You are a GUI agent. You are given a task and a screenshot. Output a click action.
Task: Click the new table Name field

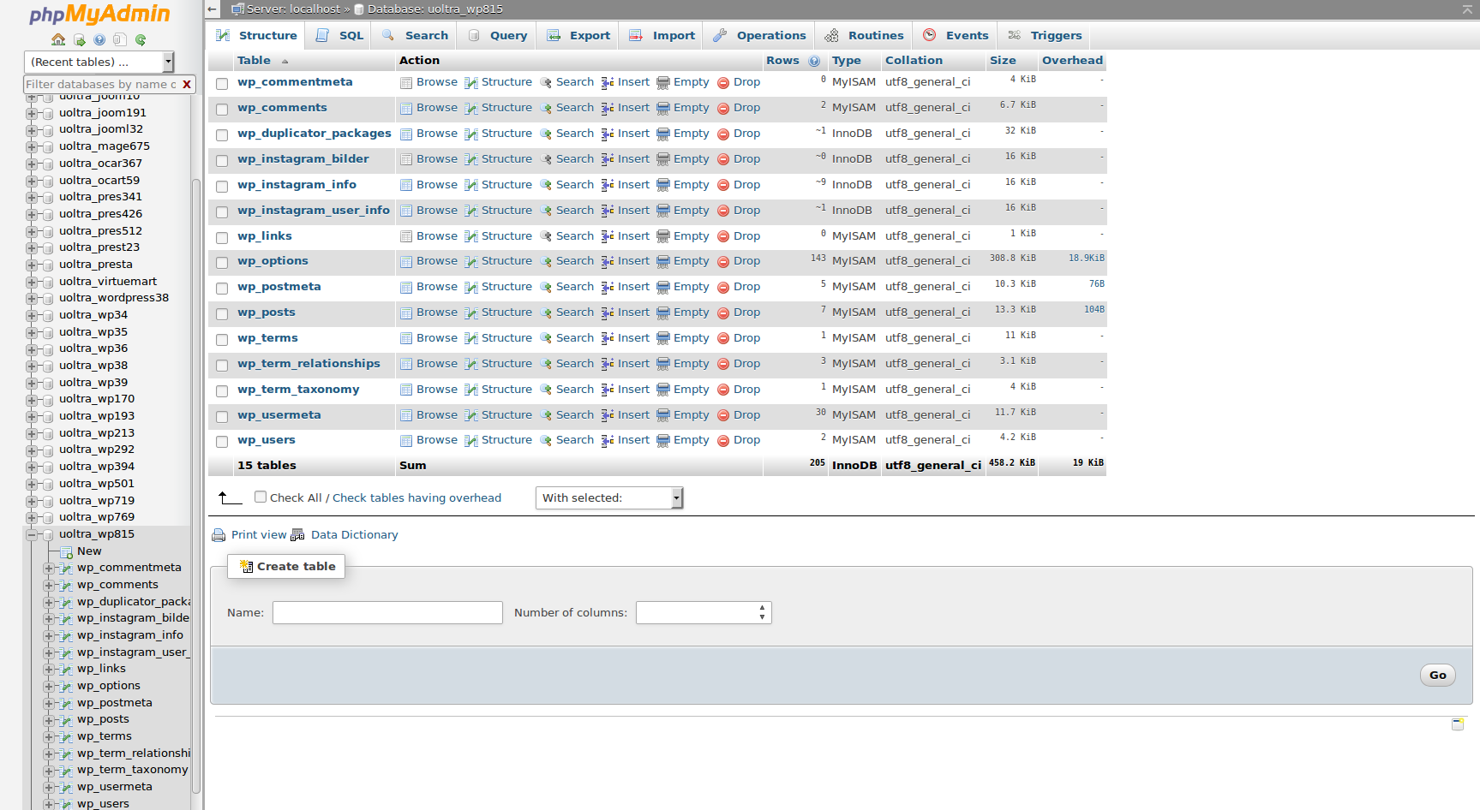[x=387, y=612]
